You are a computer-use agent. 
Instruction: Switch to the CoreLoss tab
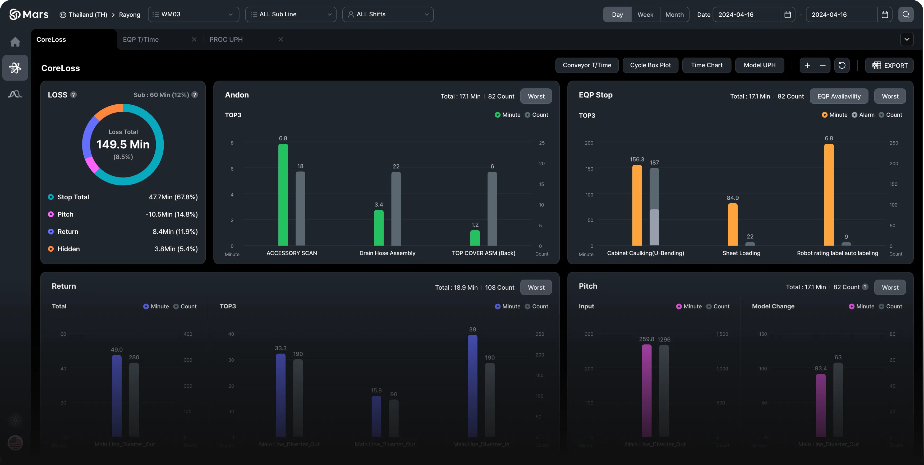point(73,39)
